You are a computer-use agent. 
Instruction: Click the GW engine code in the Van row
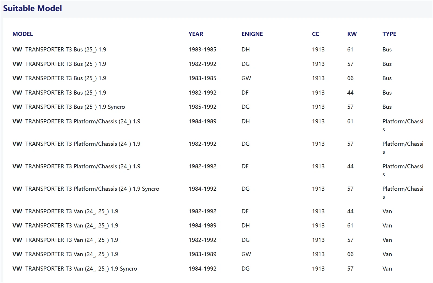pyautogui.click(x=246, y=254)
